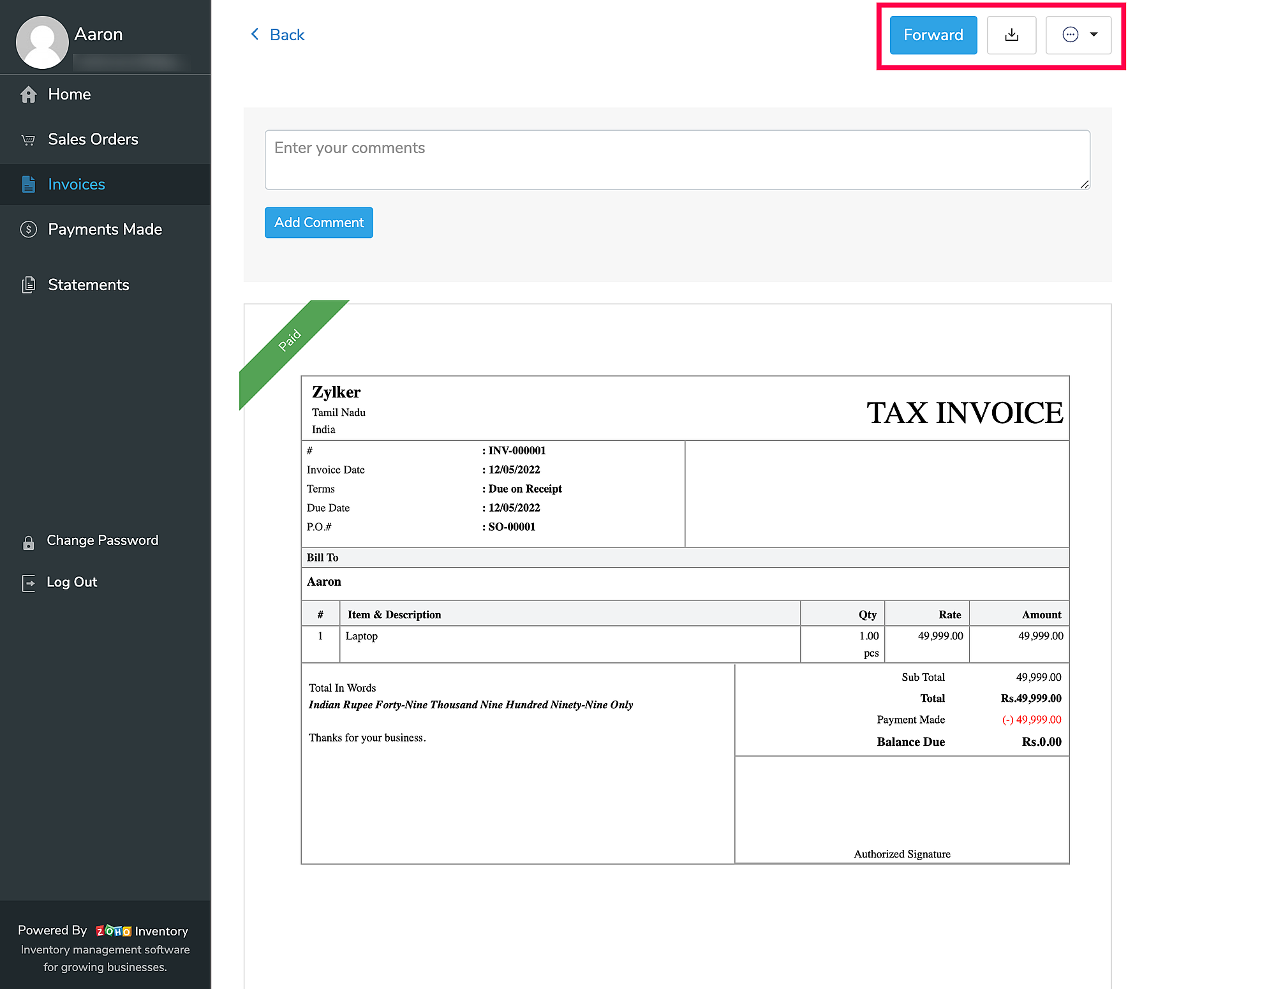Screen dimensions: 1276x989
Task: Click the Log Out arrow icon
Action: 29,583
